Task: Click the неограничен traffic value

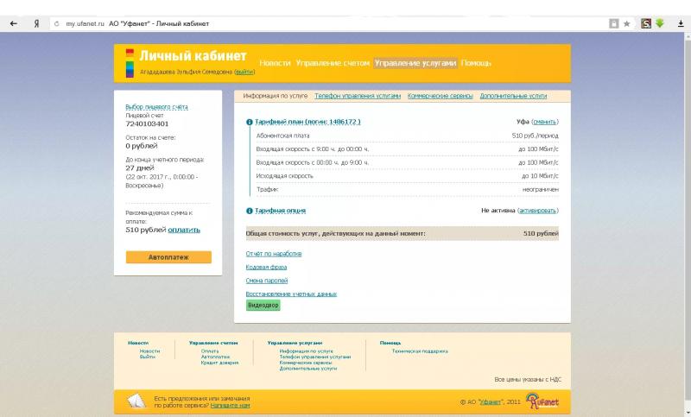Action: pyautogui.click(x=541, y=189)
